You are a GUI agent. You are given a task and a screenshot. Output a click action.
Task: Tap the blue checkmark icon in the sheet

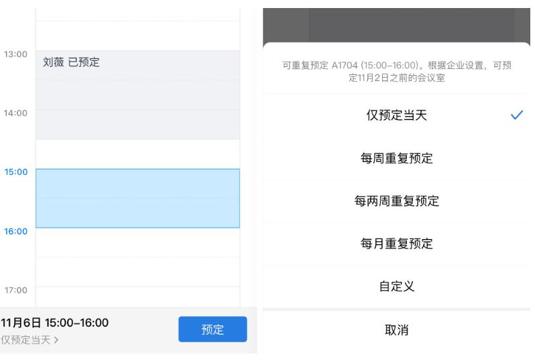point(516,115)
